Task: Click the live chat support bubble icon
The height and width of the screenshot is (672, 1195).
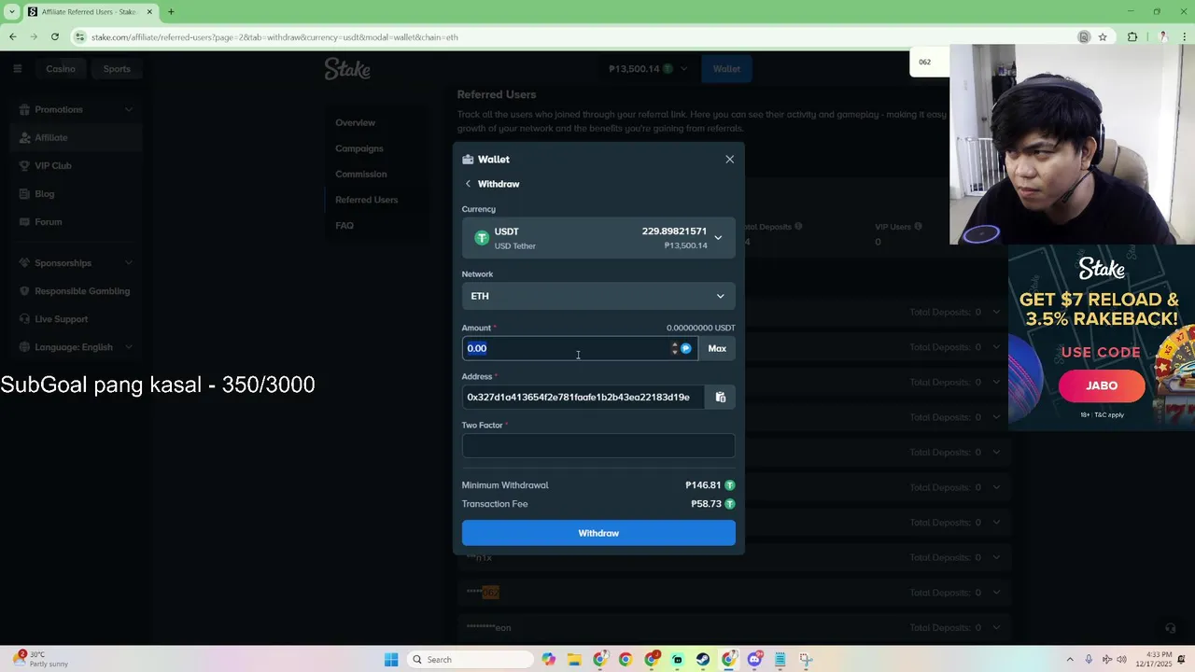Action: [x=1171, y=628]
